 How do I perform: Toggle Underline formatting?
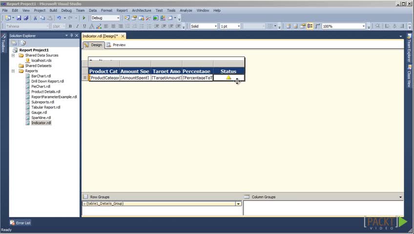click(84, 26)
